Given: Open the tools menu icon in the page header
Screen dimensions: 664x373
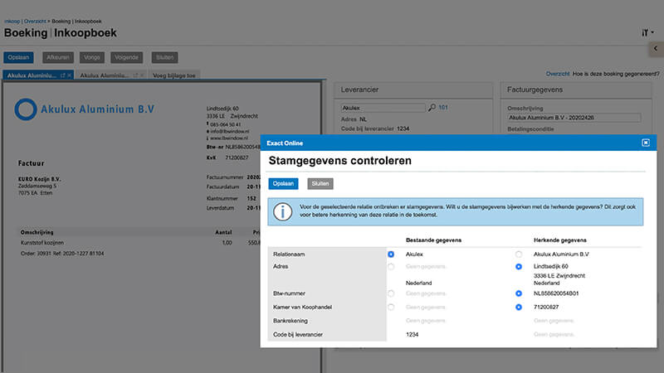Looking at the screenshot, I should point(647,32).
